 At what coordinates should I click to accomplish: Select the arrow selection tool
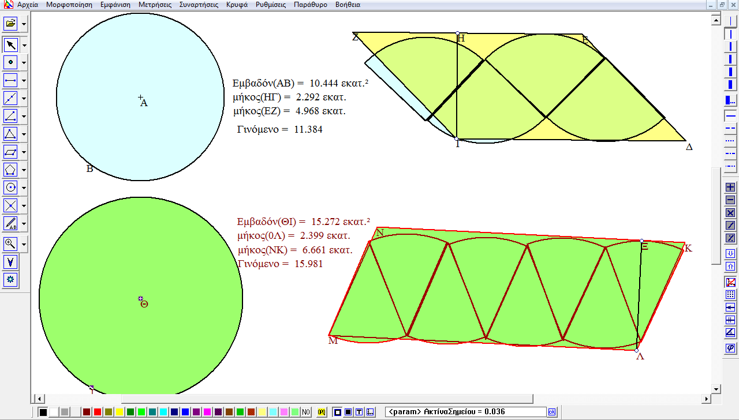(x=10, y=44)
